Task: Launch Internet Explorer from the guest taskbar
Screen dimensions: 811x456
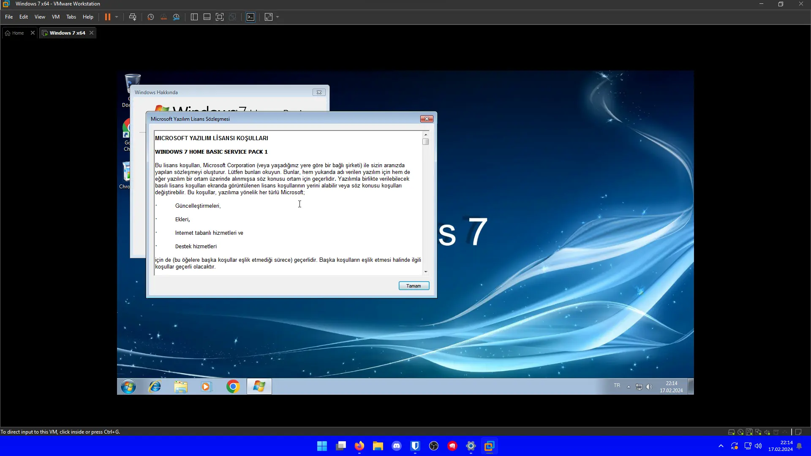Action: pyautogui.click(x=155, y=387)
